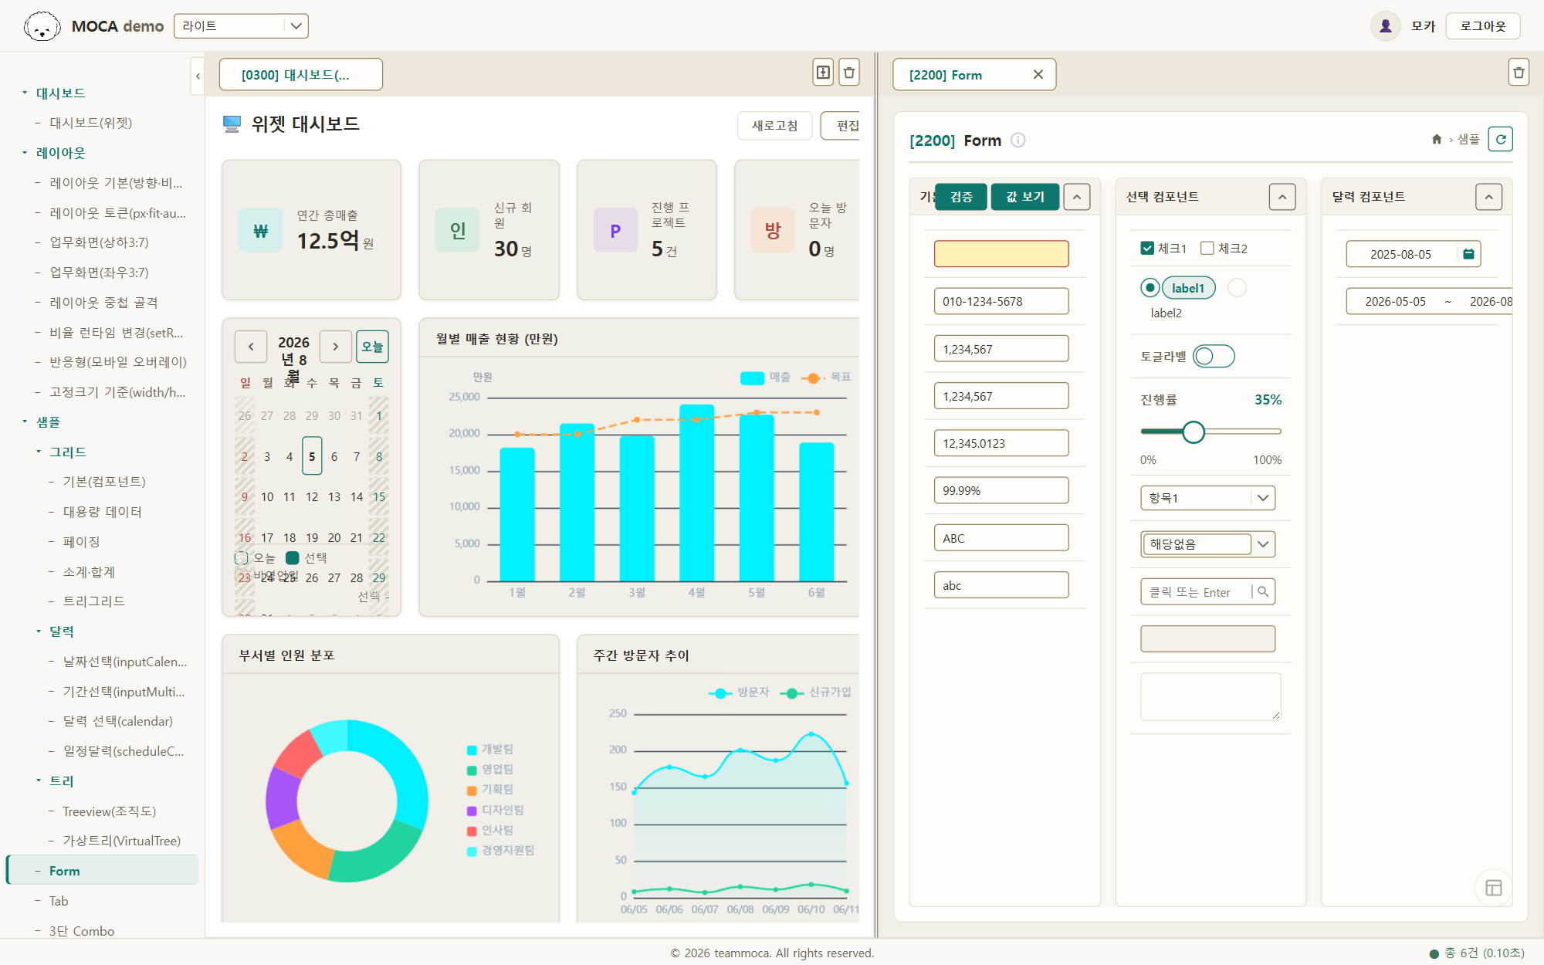Click the P projects card icon
The height and width of the screenshot is (965, 1544).
[615, 230]
